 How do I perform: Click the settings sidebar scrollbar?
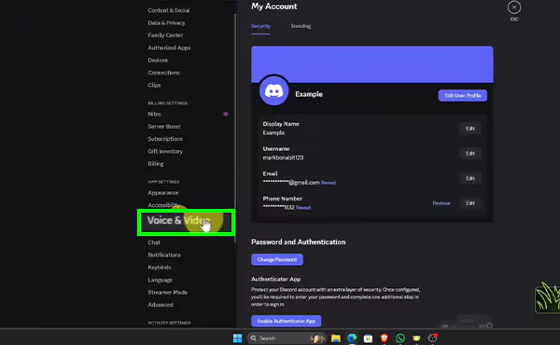(x=235, y=129)
